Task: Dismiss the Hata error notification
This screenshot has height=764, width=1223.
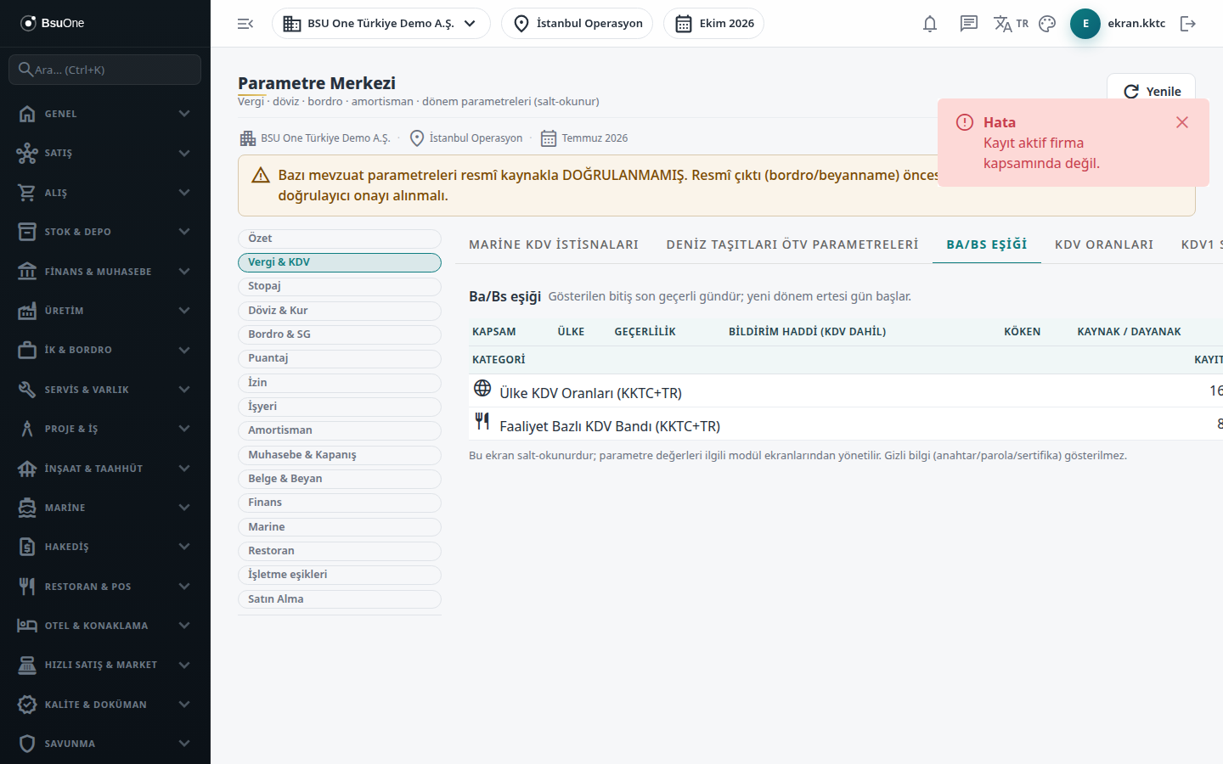Action: 1181,122
